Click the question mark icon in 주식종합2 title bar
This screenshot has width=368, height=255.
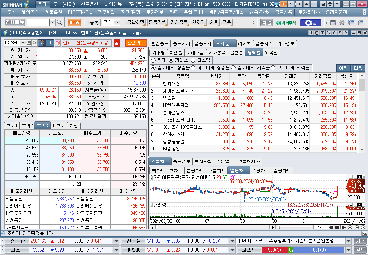[x=346, y=33]
